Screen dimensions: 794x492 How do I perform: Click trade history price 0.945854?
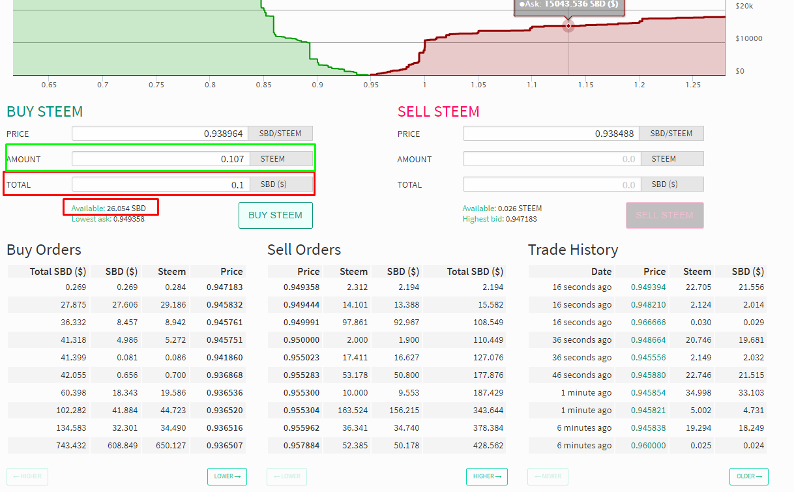[x=648, y=392]
